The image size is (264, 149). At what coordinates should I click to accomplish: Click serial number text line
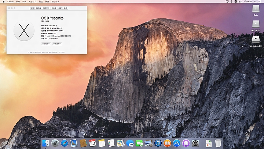coord(49,39)
